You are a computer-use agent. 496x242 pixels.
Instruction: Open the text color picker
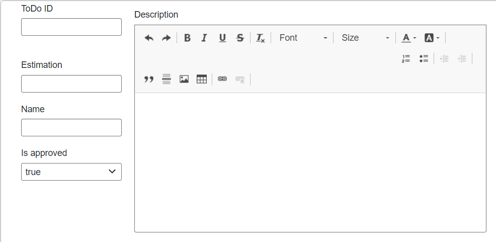(409, 38)
